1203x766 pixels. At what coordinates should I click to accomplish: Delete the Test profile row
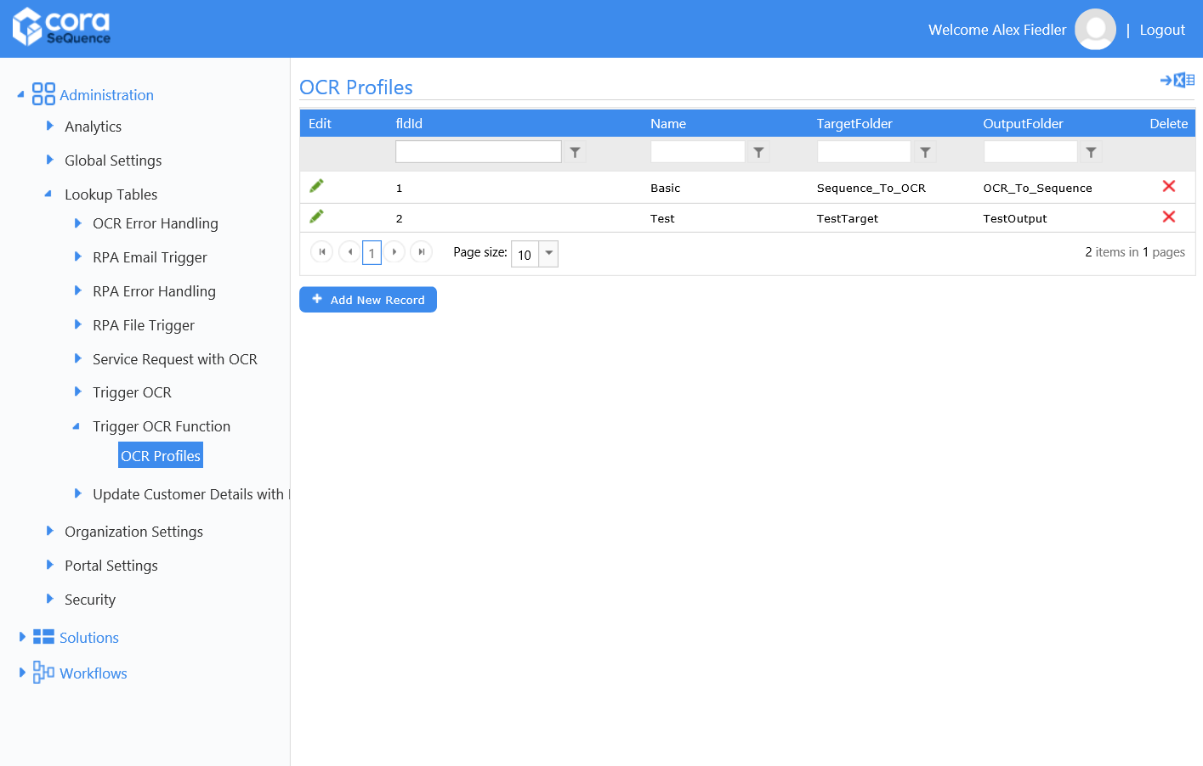[x=1169, y=217]
